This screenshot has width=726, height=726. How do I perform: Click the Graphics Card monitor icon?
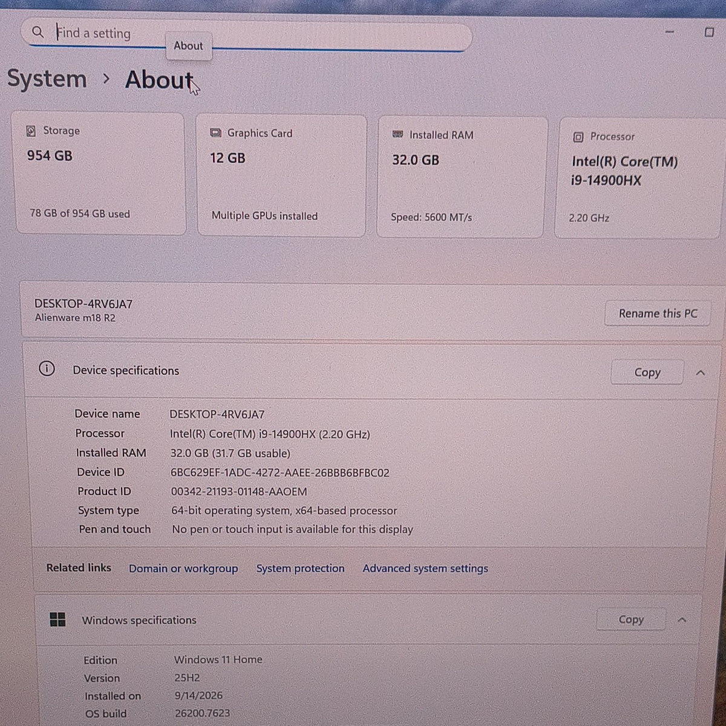(x=215, y=133)
